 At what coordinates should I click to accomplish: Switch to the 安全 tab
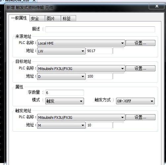point(37,18)
